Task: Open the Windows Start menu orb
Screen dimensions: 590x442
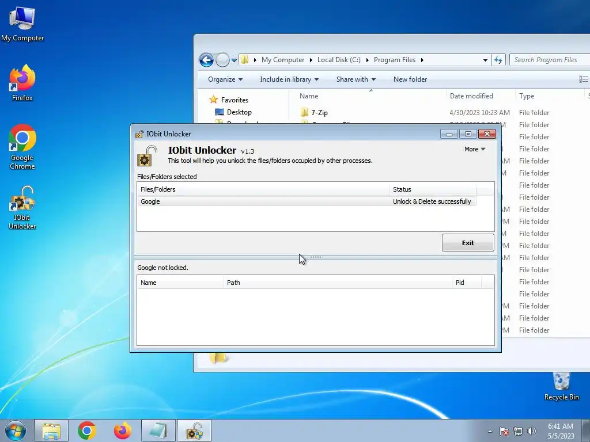Action: tap(16, 430)
